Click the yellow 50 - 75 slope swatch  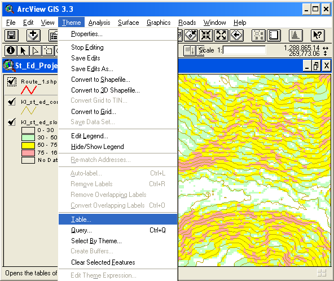click(28, 145)
